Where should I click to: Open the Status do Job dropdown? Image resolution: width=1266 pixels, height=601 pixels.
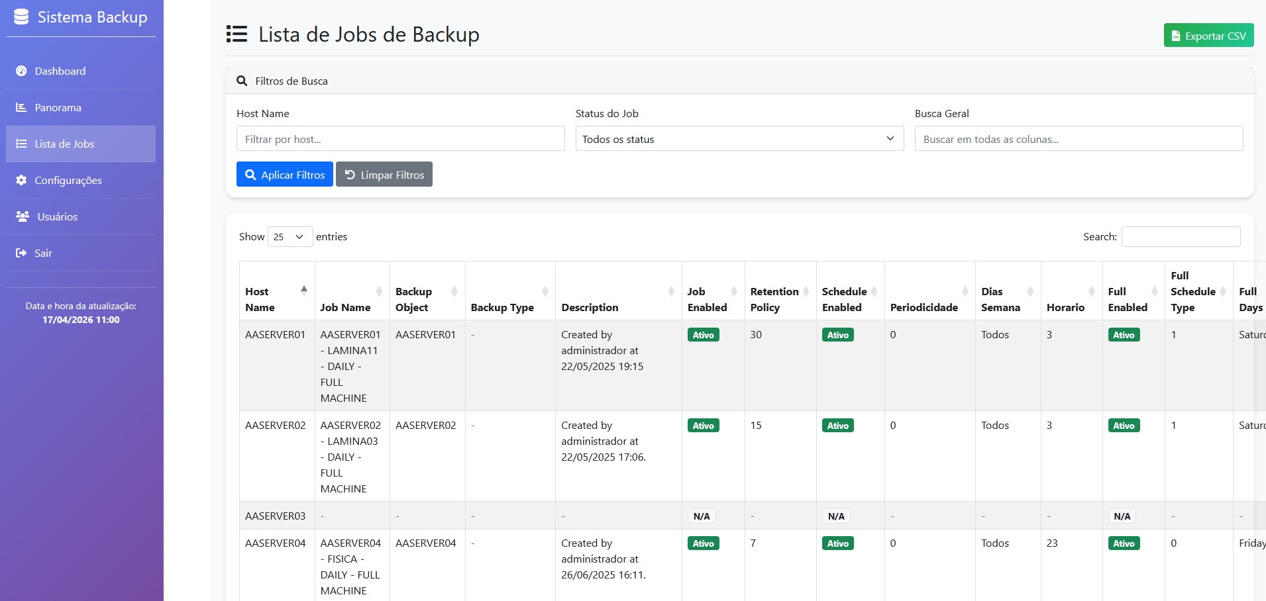click(x=739, y=139)
